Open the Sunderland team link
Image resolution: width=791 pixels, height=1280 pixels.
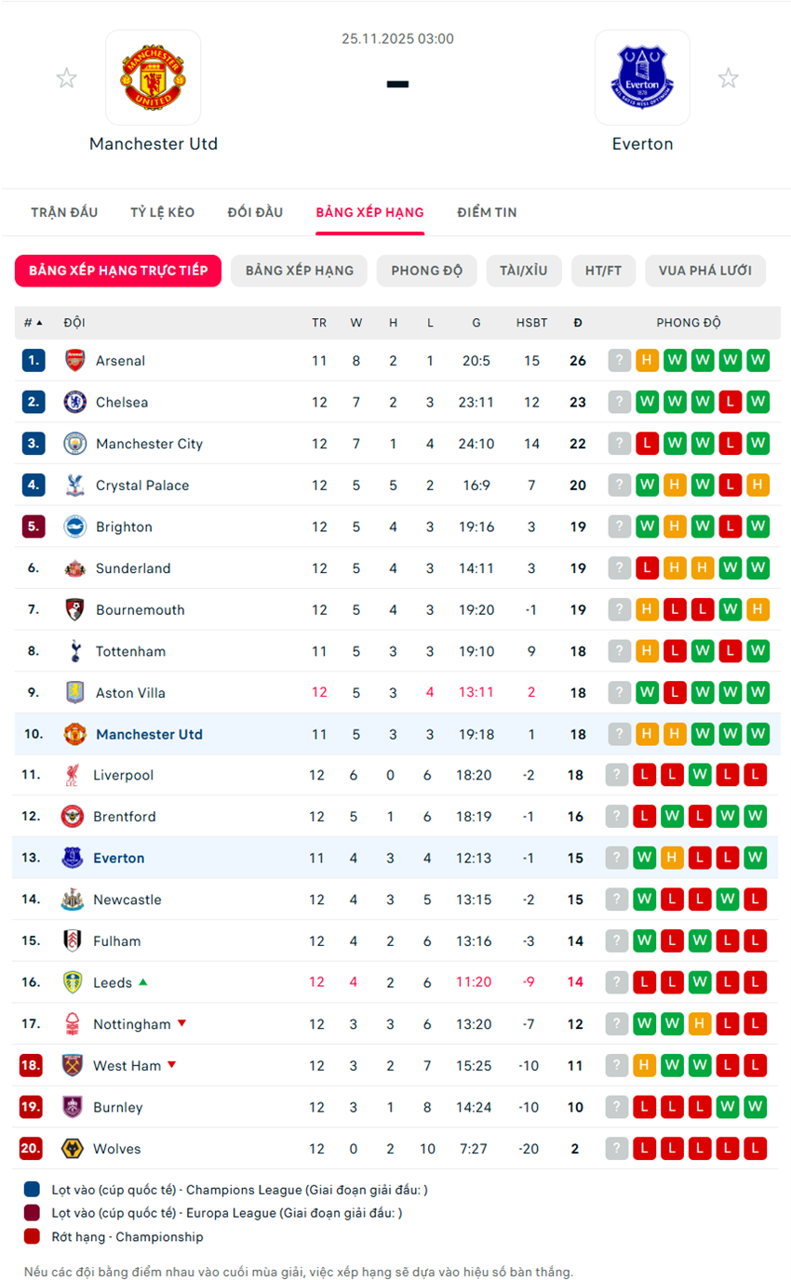point(133,568)
